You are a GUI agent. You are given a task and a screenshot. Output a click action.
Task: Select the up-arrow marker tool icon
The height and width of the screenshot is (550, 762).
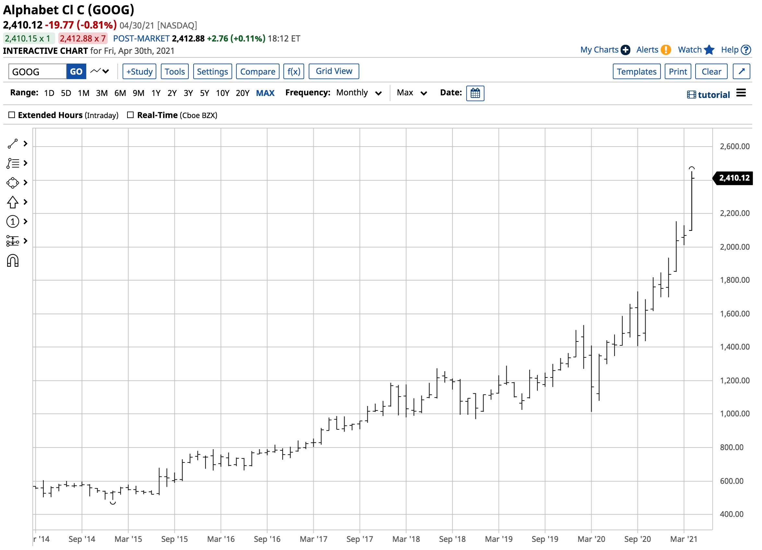(13, 203)
